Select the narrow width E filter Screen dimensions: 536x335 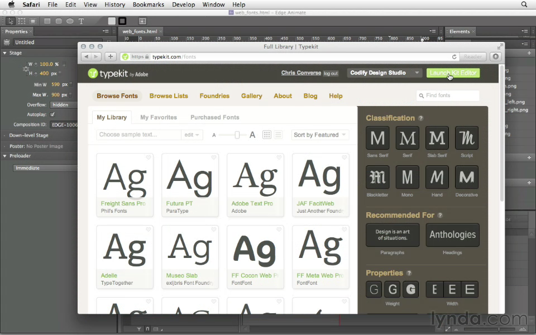point(434,290)
